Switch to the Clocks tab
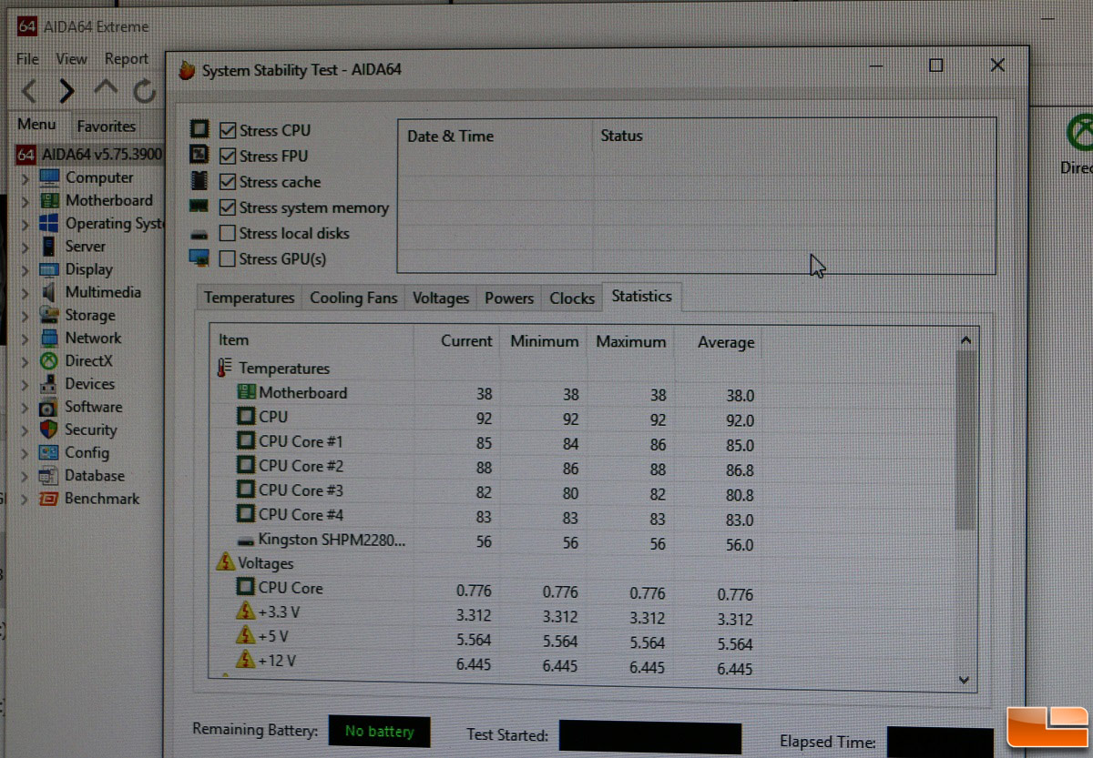The image size is (1093, 758). [x=572, y=298]
